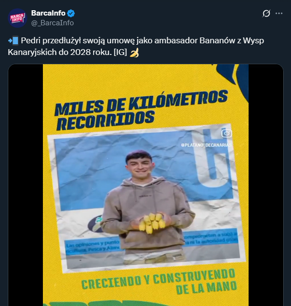Click the [IG] source tag in the tweet
Viewport: 291px width, 306px height.
(x=120, y=53)
